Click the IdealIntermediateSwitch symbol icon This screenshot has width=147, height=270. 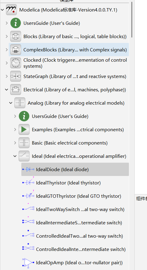pos(28,221)
